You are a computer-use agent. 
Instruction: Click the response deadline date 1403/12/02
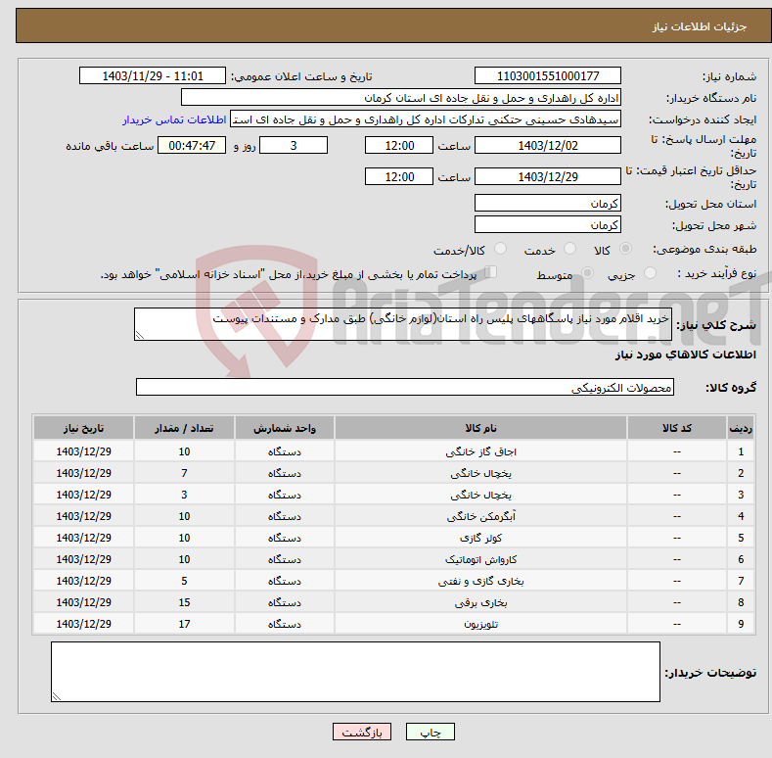coord(548,145)
